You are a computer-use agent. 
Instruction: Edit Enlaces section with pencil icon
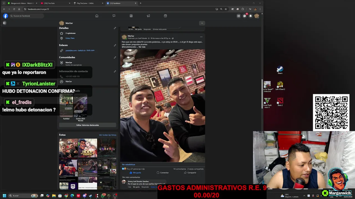(115, 45)
